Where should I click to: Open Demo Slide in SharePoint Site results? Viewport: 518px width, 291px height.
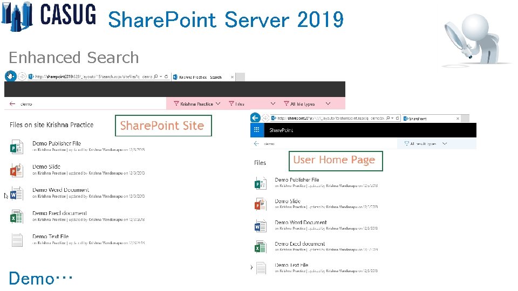click(x=46, y=167)
